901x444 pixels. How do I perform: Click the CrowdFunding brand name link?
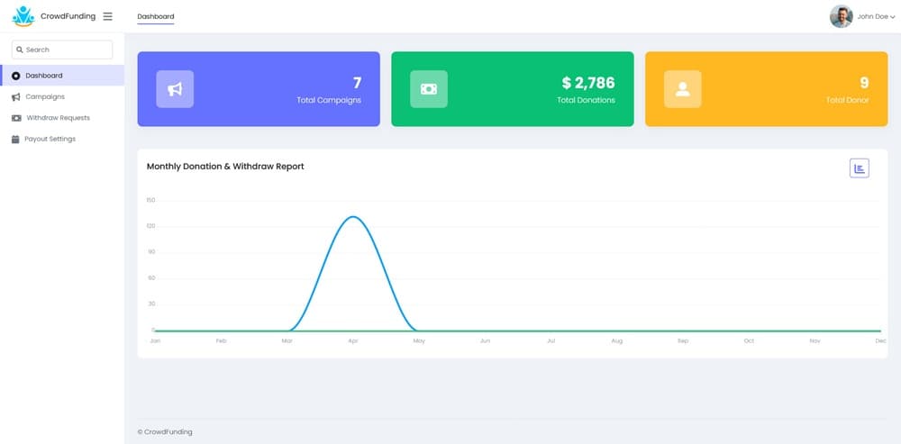click(68, 16)
